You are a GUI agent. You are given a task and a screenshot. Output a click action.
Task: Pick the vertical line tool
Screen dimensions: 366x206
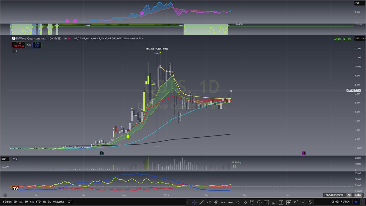pos(303,202)
